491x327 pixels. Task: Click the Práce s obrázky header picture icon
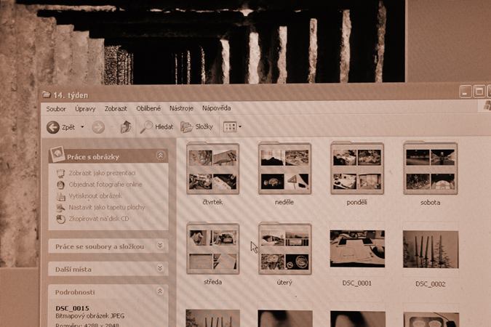57,154
